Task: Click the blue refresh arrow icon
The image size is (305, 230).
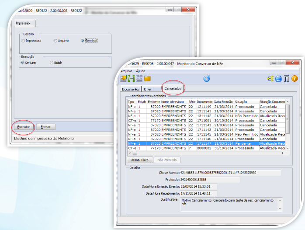Action: (x=207, y=79)
